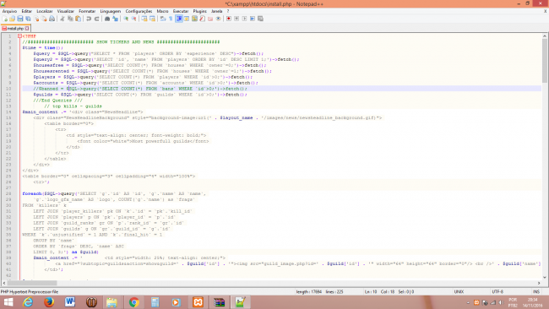Viewport: 549px width, 309px height.
Task: Save the current file with toolbar icon
Action: tap(20, 19)
